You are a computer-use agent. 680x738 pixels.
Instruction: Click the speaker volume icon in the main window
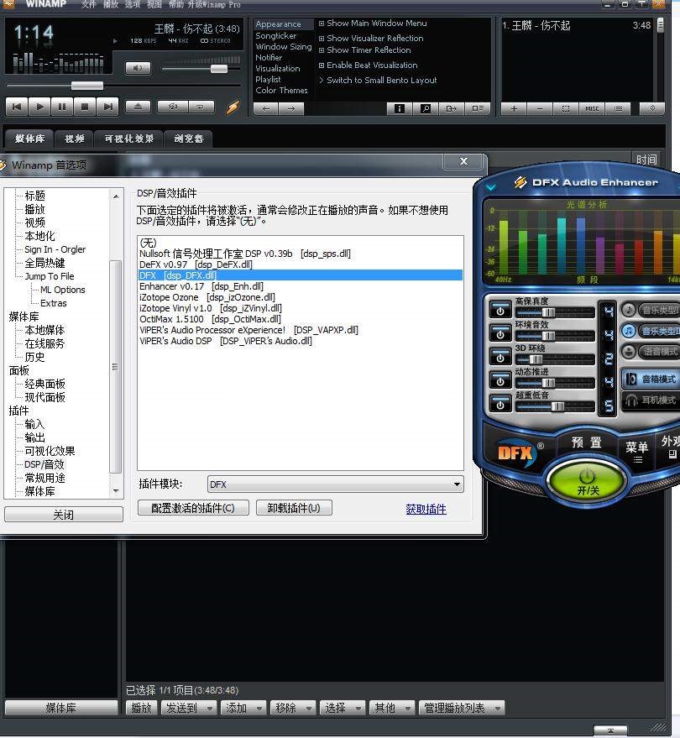138,67
